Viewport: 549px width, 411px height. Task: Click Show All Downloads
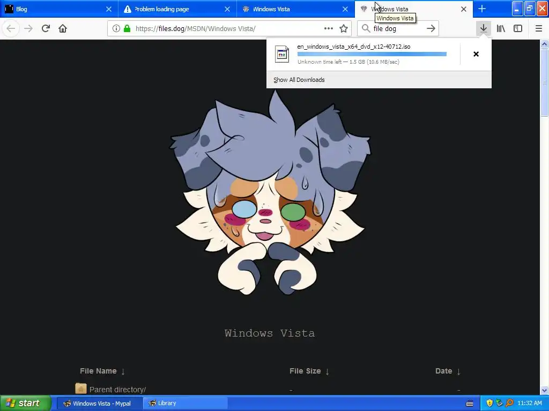tap(299, 80)
